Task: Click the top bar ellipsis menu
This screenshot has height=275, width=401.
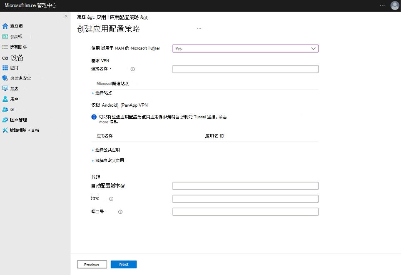Action: [x=382, y=5]
